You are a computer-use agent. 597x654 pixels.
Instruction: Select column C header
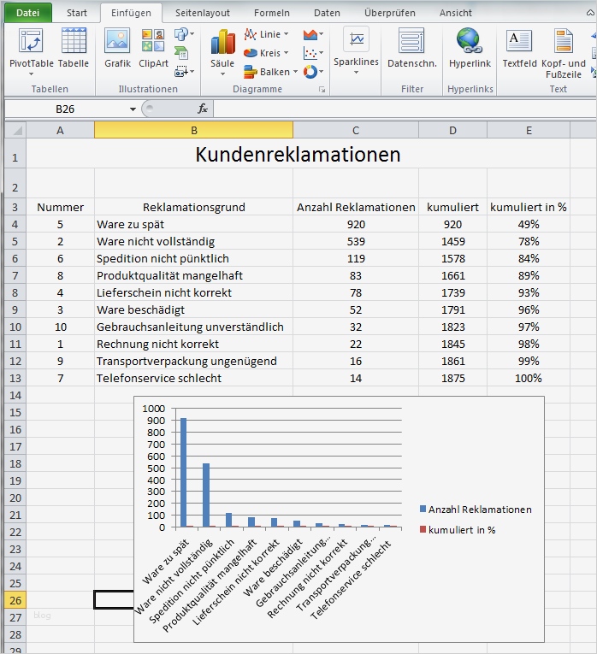pyautogui.click(x=356, y=131)
